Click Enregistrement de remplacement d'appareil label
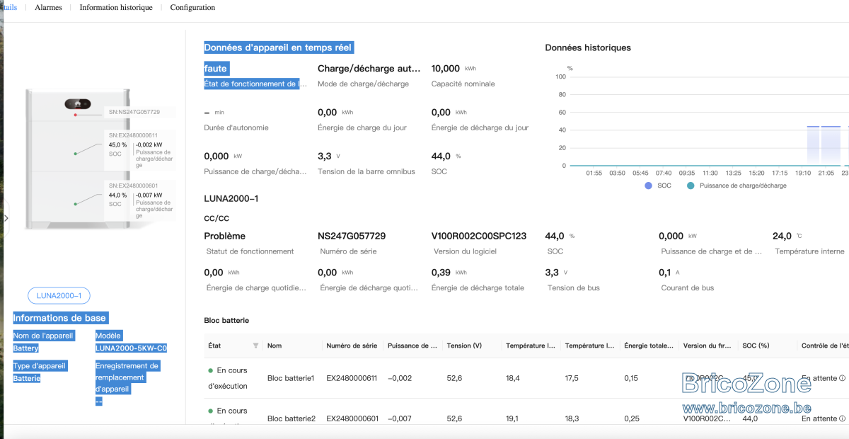 pos(127,377)
